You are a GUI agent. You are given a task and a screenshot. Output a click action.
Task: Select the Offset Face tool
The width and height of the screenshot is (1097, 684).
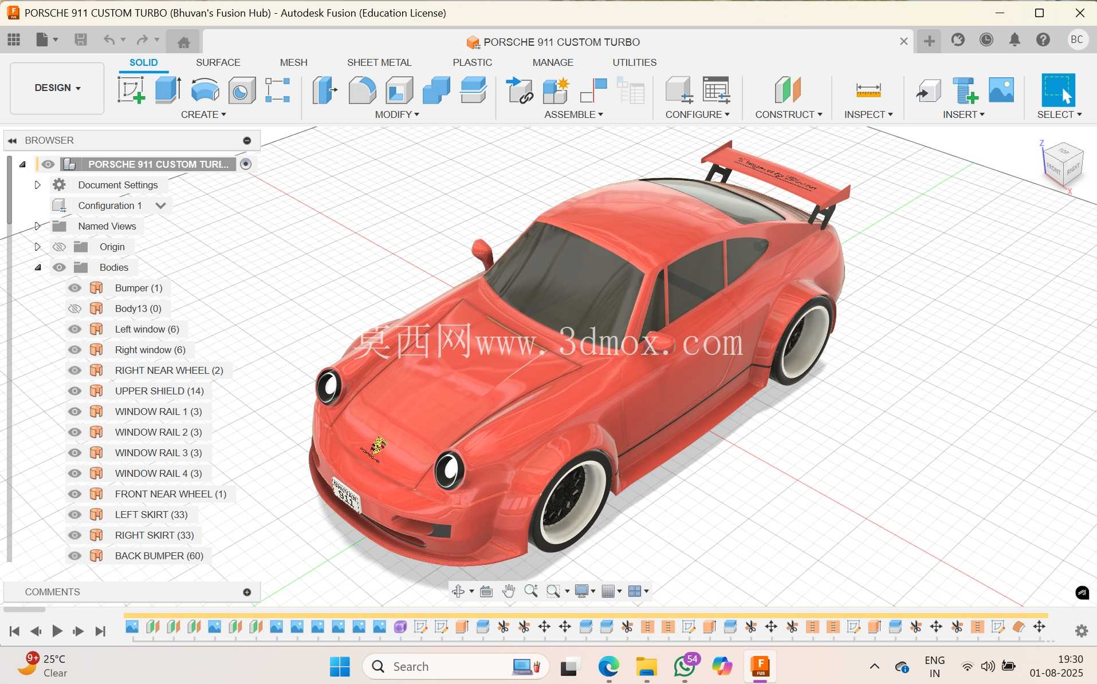473,90
